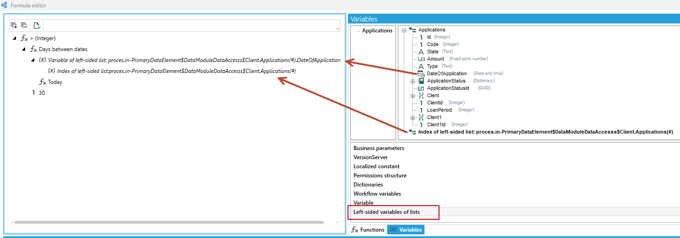Viewport: 680px width, 238px height.
Task: Click fx icon beside '> (Integer)'
Action: pos(25,38)
